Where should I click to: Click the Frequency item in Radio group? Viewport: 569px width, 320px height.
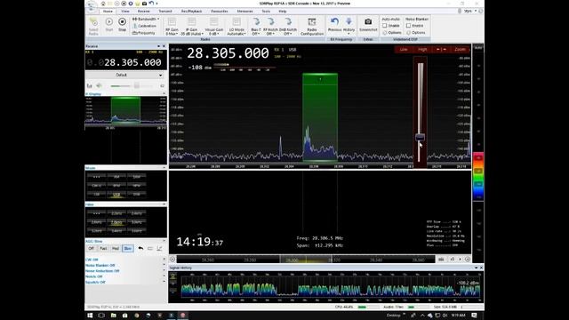click(x=144, y=33)
